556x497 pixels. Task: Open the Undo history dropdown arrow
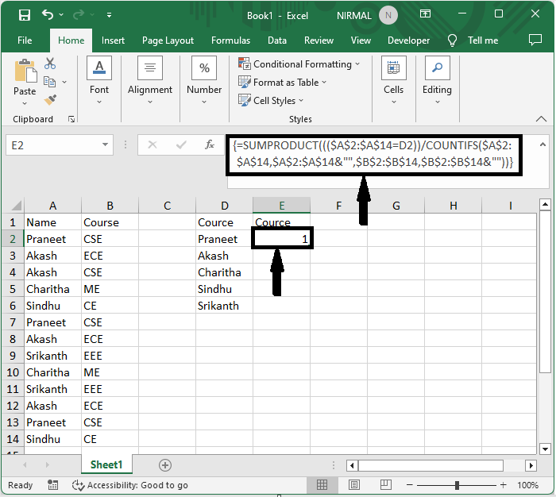tap(61, 14)
